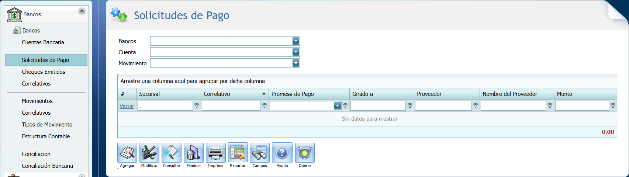Viewport: 629px width, 177px height.
Task: Collapse the Bancos sidebar section arrow
Action: click(82, 11)
